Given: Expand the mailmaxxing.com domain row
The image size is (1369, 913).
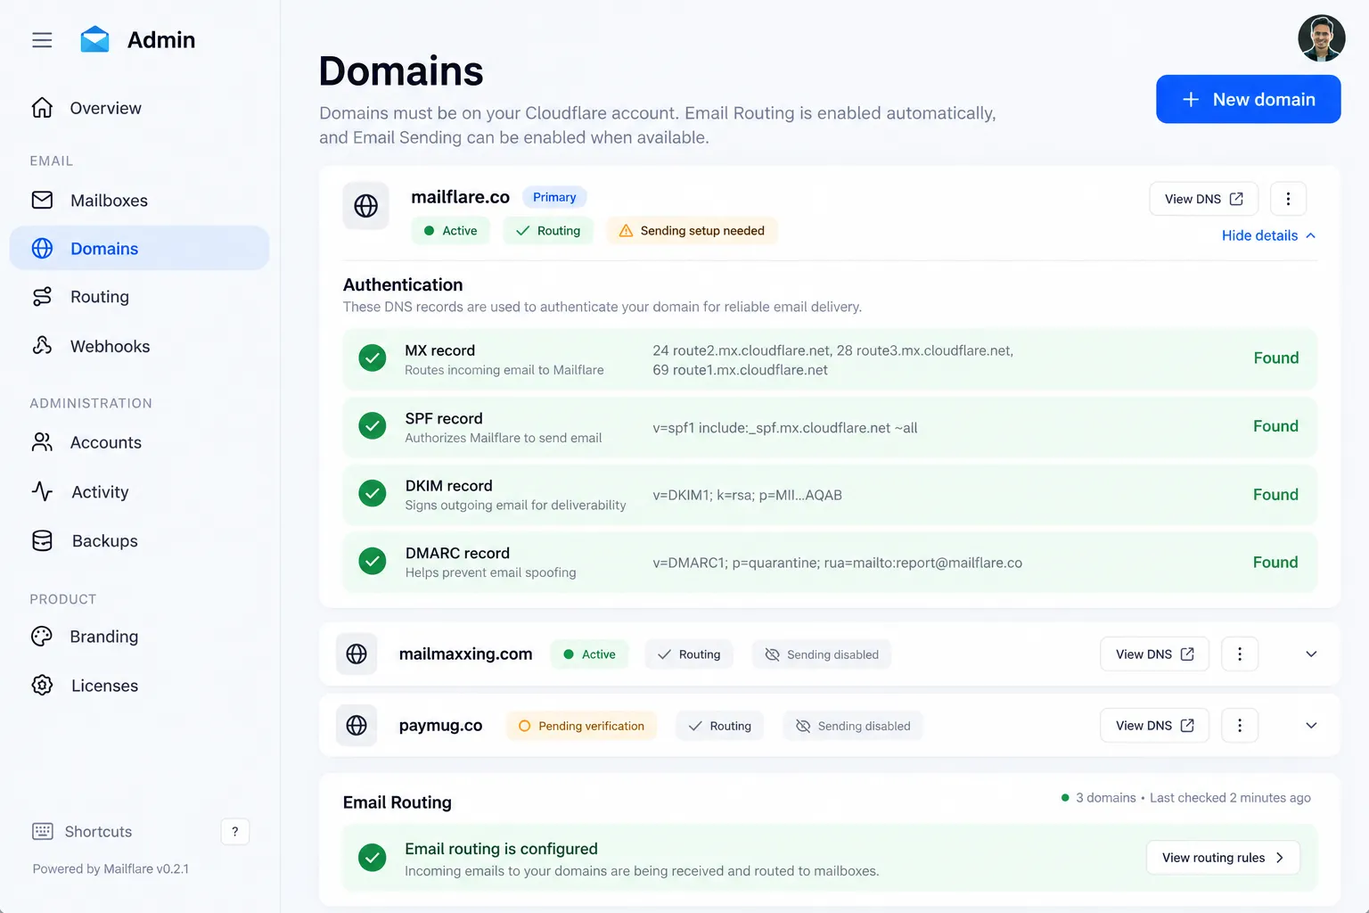Looking at the screenshot, I should (1311, 654).
